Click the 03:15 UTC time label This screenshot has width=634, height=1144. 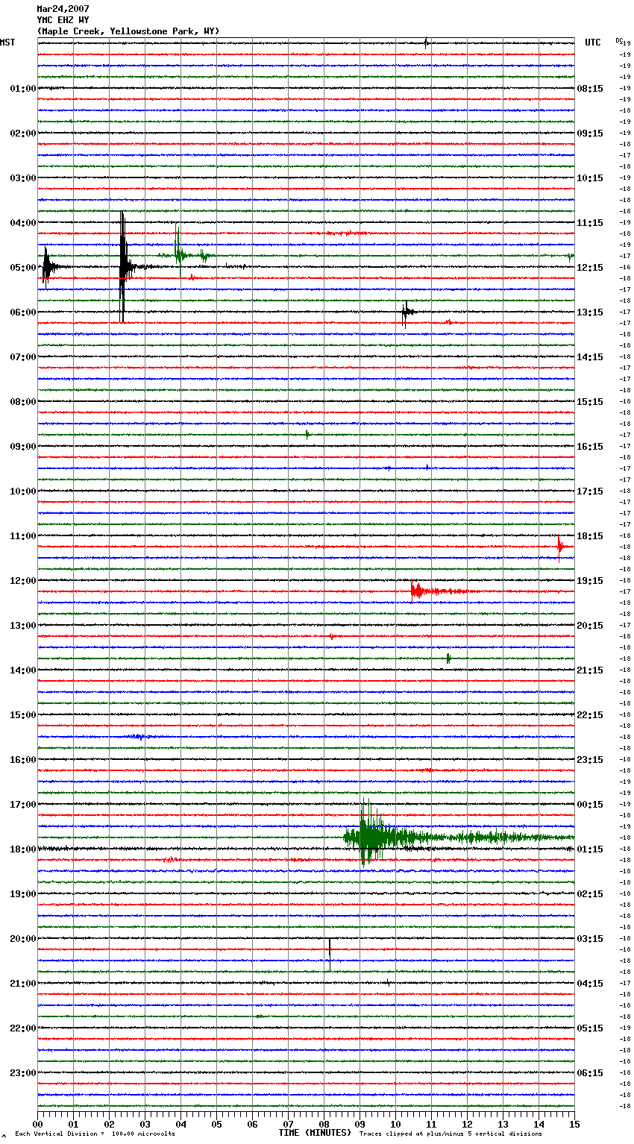590,939
